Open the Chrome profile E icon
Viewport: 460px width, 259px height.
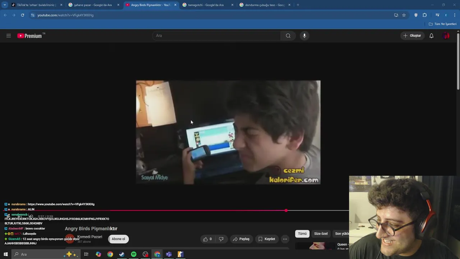point(446,15)
